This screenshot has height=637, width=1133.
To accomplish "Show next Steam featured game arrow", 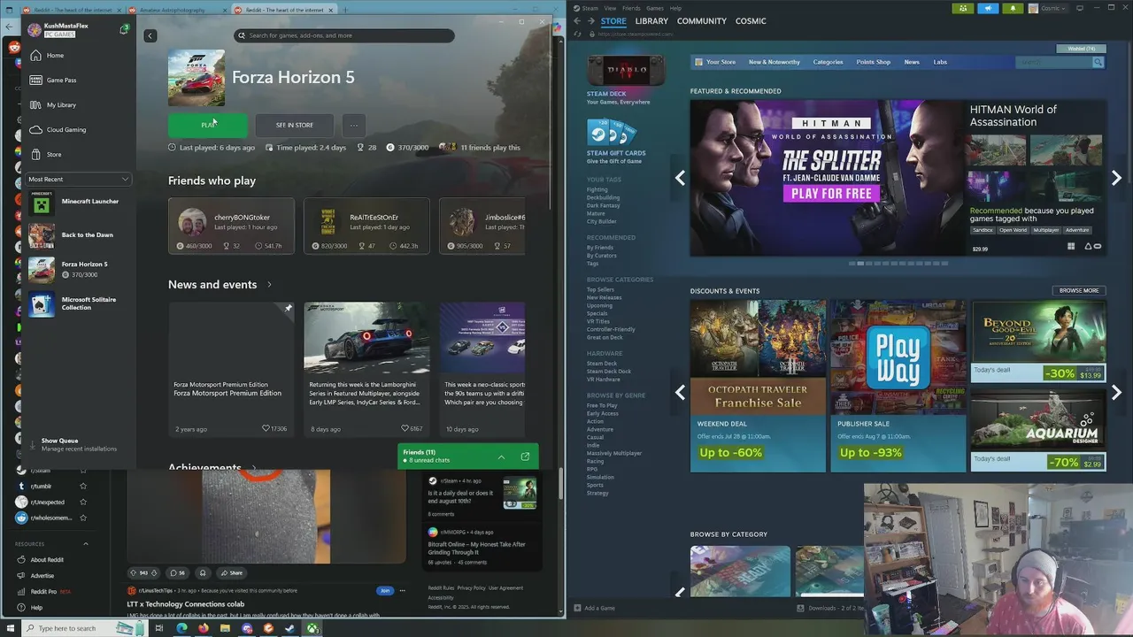I will click(x=1116, y=178).
